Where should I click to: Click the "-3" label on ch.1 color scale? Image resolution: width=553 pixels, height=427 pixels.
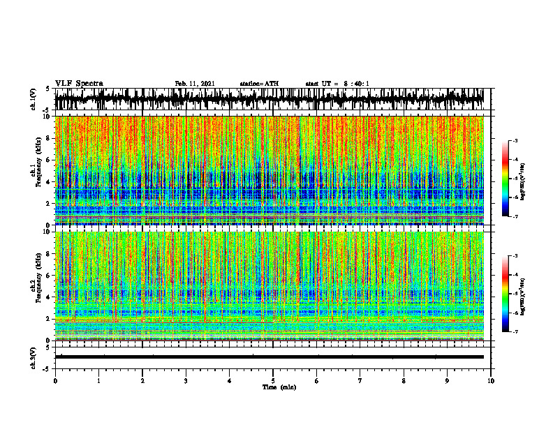pos(515,140)
